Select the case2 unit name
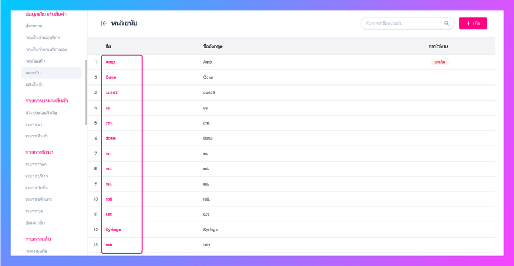Viewport: 514px width, 266px height. click(x=112, y=93)
